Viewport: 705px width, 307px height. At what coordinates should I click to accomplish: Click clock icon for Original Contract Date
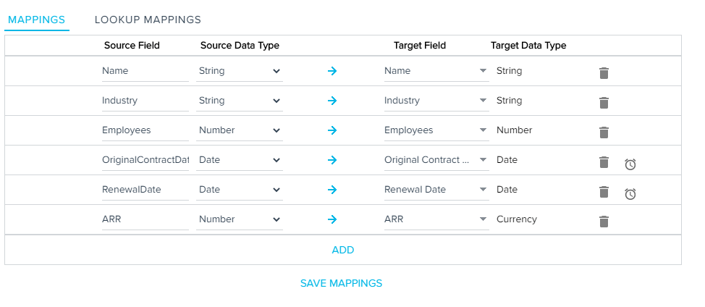click(x=630, y=164)
